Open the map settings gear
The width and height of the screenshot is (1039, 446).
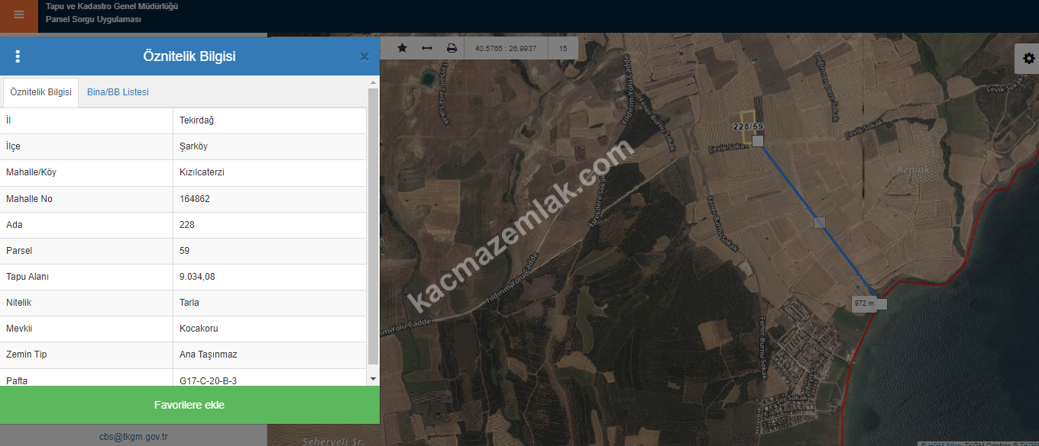(1028, 59)
